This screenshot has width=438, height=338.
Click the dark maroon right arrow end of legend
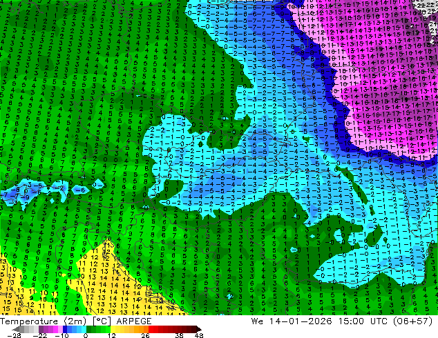point(198,329)
